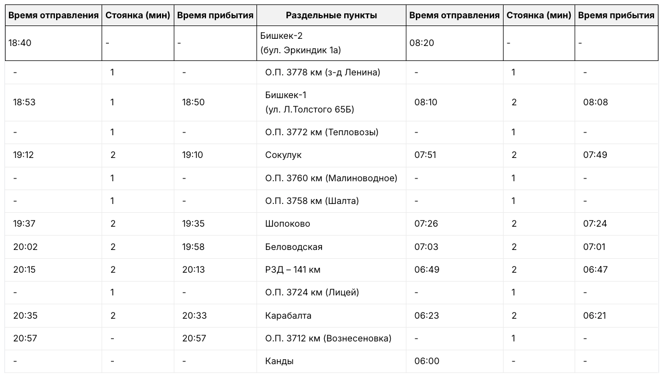Select the Канды station cell

[x=279, y=361]
